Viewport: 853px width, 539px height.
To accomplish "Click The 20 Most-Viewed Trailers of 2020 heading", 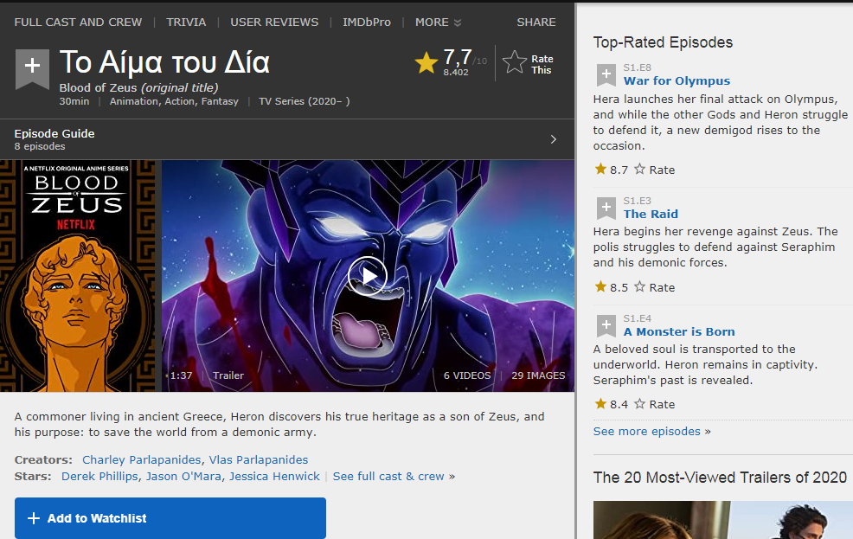I will pos(720,478).
